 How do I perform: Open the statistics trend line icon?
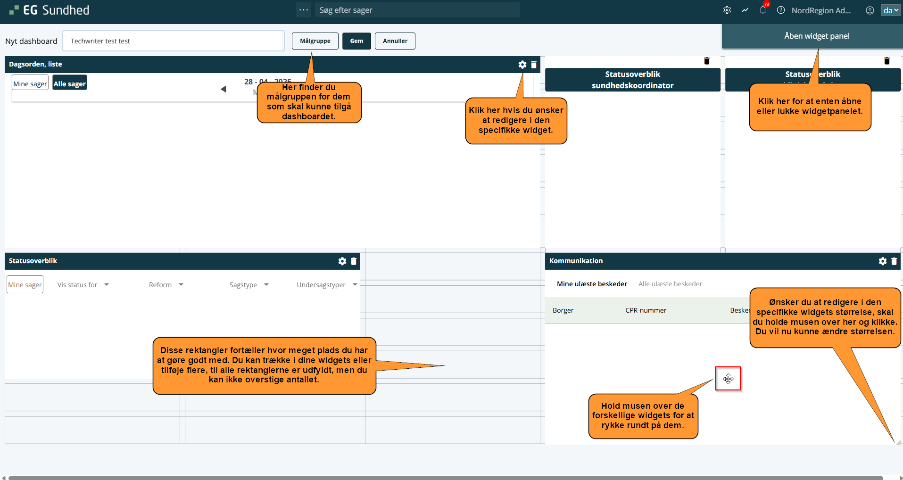tap(745, 10)
